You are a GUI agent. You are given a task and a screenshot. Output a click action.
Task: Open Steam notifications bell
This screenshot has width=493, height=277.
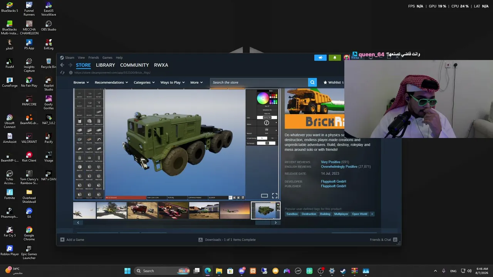click(335, 58)
